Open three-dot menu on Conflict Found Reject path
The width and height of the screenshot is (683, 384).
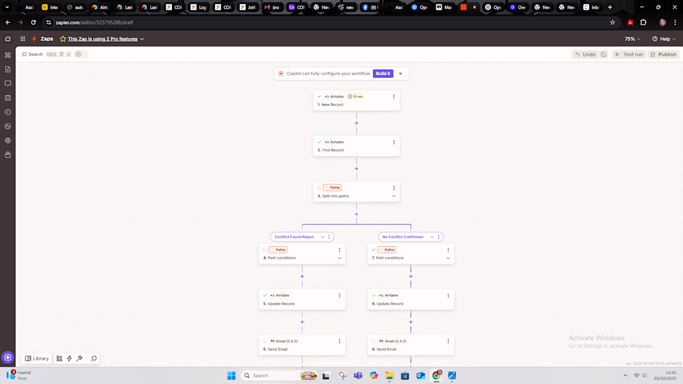[329, 237]
